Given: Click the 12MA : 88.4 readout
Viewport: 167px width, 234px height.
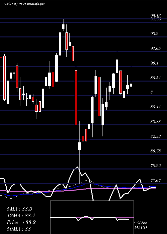Looking at the screenshot, I should coord(21,216).
